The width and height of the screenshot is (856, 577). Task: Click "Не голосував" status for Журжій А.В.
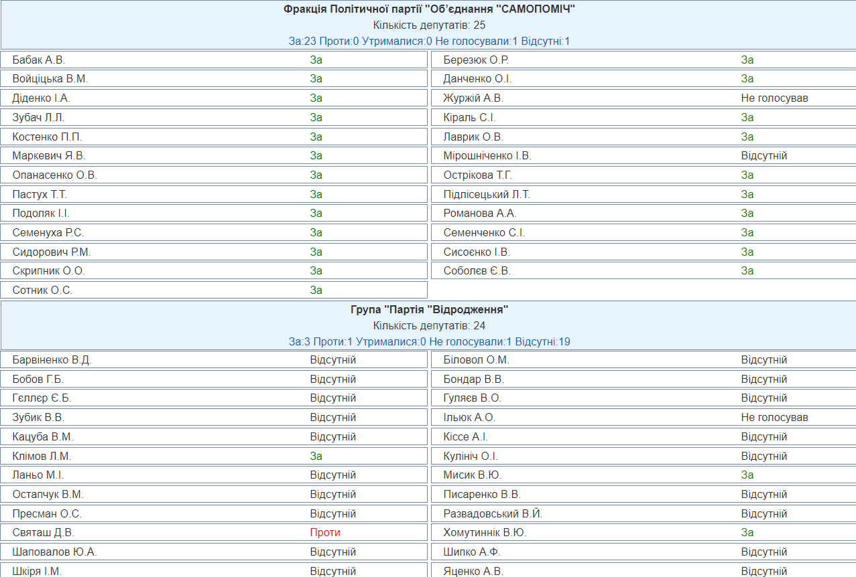(774, 98)
